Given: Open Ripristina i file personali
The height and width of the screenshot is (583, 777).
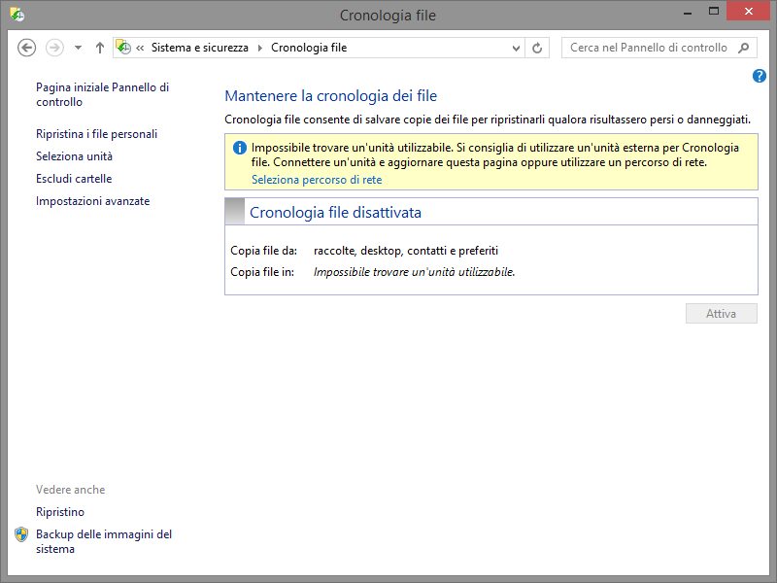Looking at the screenshot, I should 96,134.
